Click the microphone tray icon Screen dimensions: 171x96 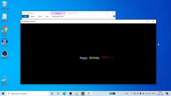tap(141, 94)
